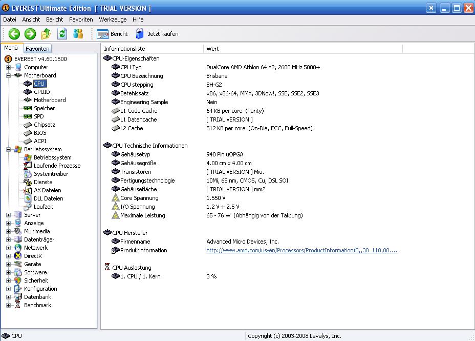
Task: Open the Ansicht menu
Action: click(31, 19)
